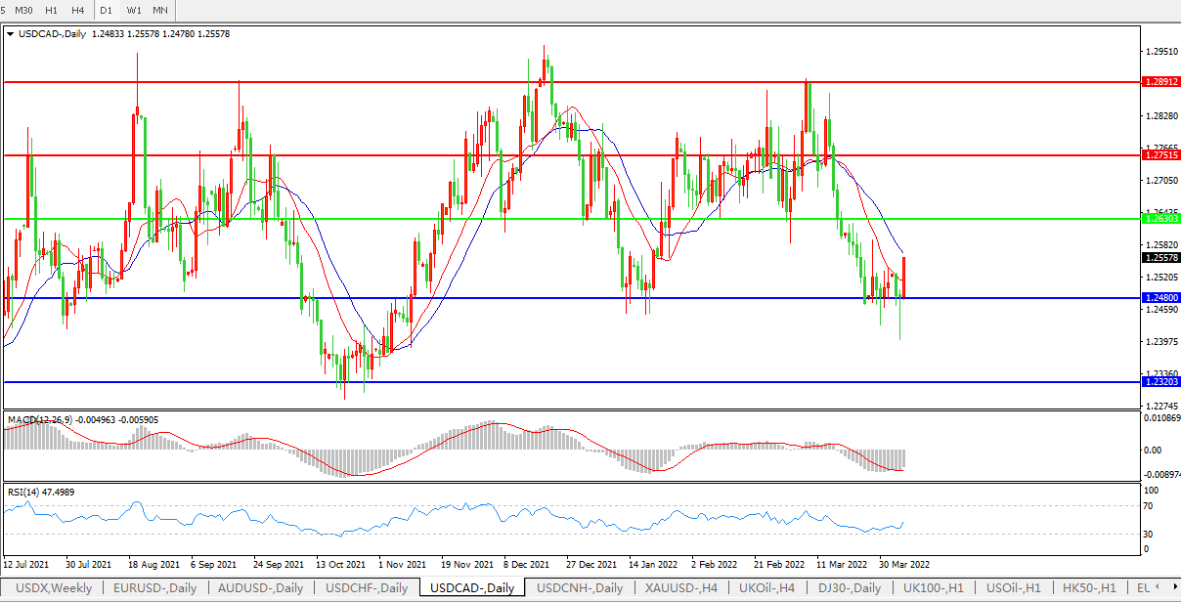The image size is (1181, 602).
Task: Switch to the DJ30-,Daily tab
Action: click(x=849, y=587)
